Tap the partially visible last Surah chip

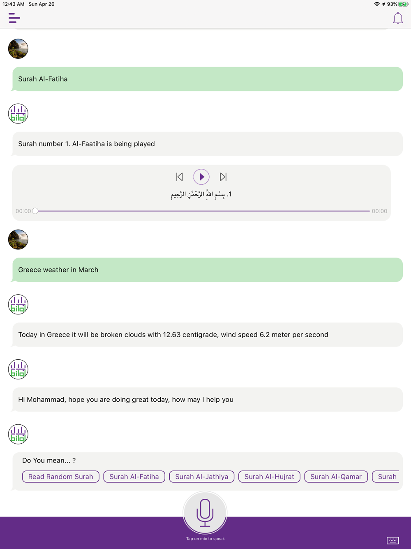(x=386, y=477)
